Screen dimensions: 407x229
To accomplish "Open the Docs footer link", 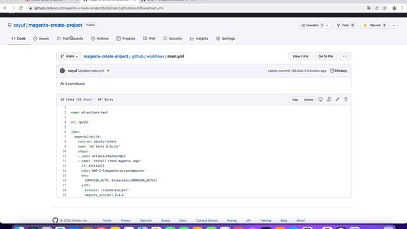I will tap(183, 221).
